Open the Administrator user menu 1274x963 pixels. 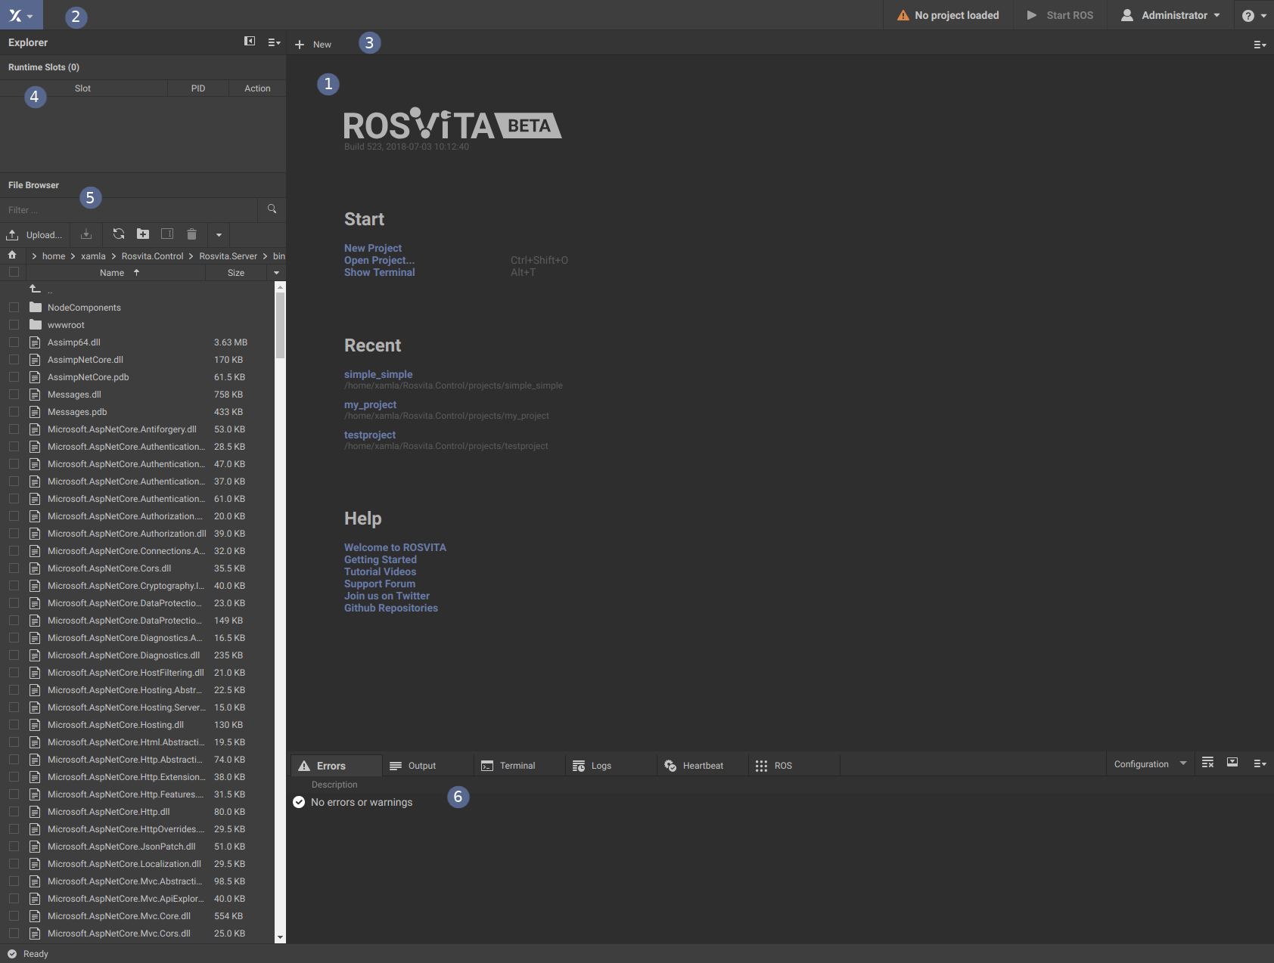[x=1170, y=15]
